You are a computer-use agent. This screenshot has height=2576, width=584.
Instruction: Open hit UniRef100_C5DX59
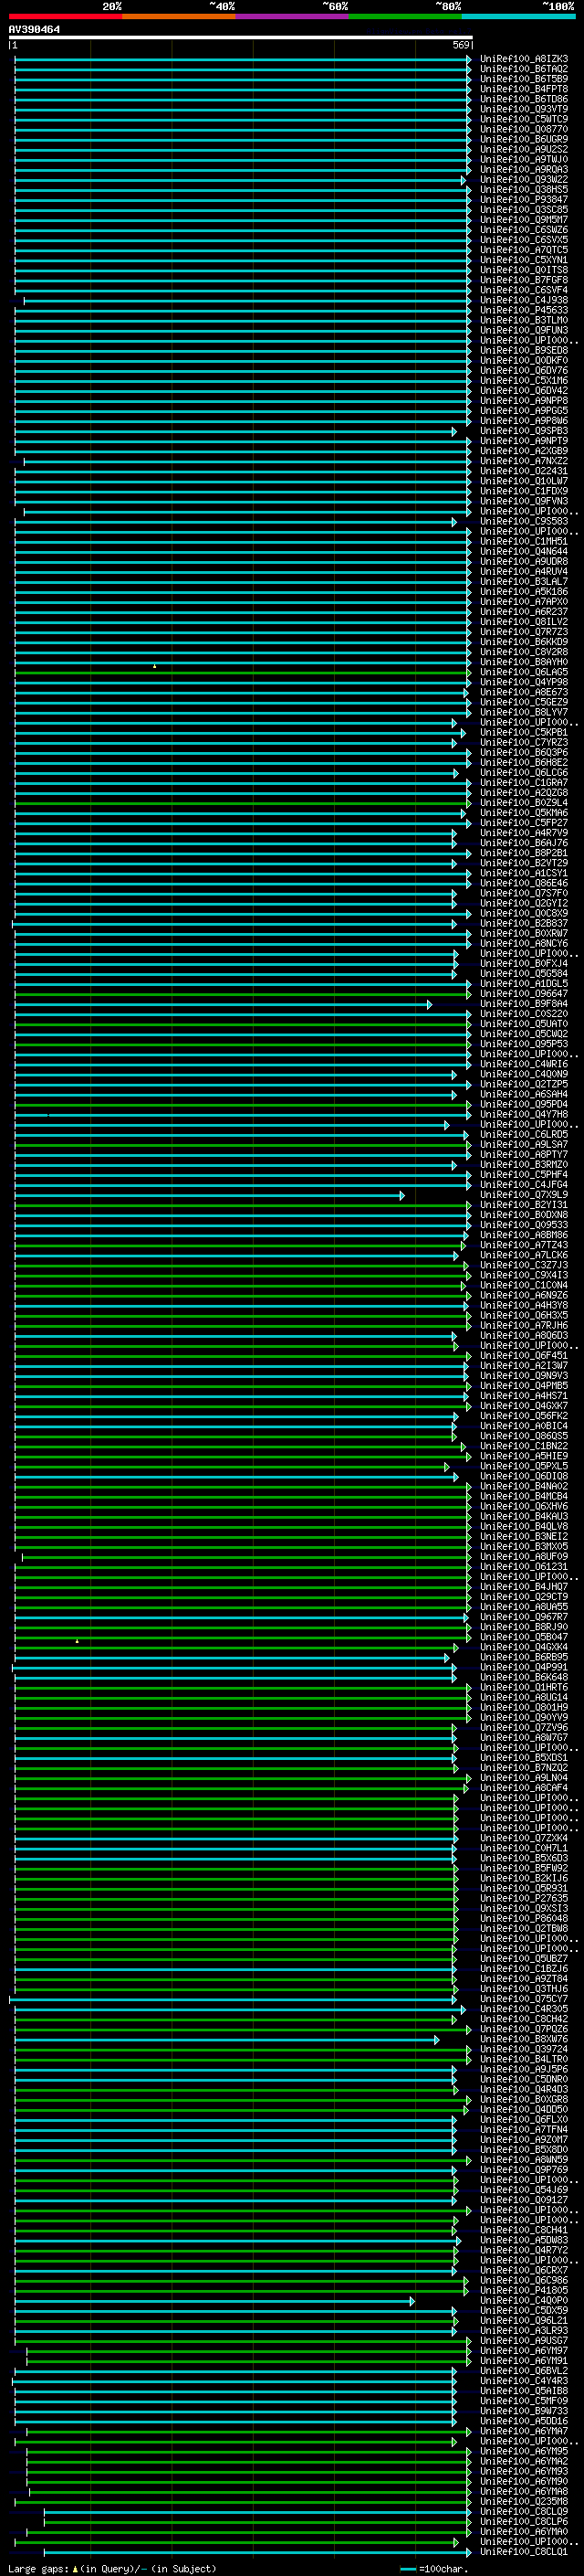(x=524, y=2311)
